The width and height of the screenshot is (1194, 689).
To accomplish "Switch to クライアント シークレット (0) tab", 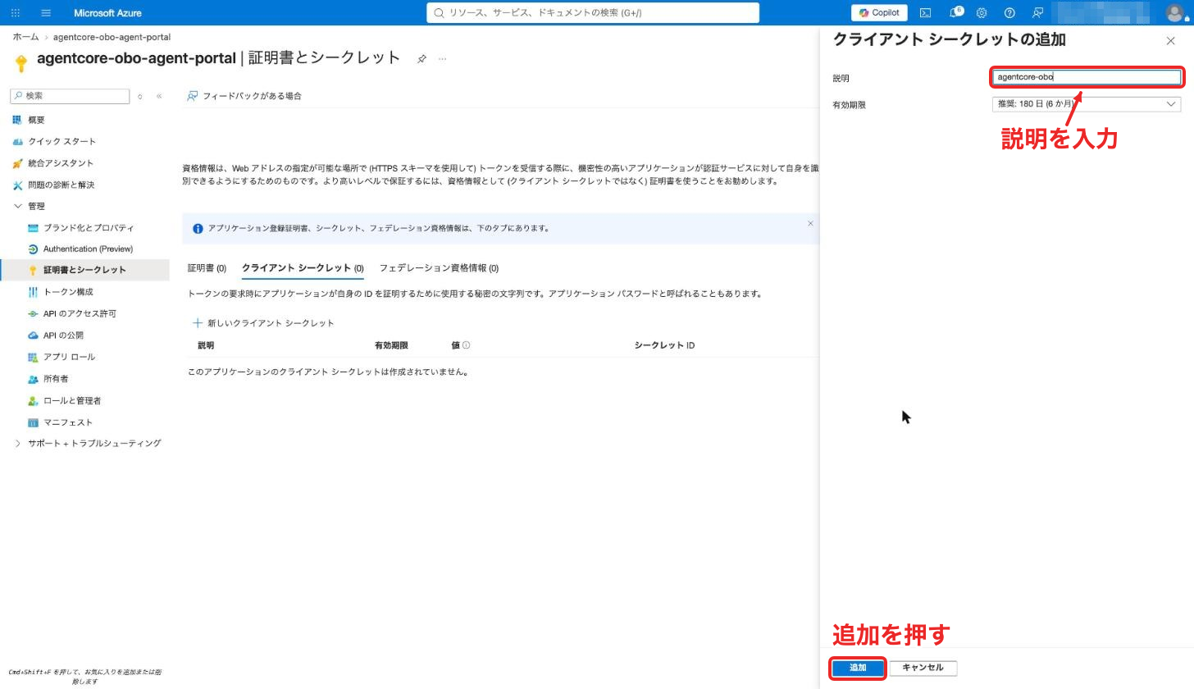I will 303,268.
